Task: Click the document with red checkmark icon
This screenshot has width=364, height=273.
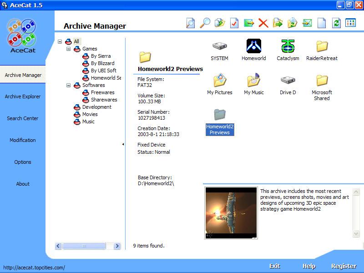Action: (234, 23)
